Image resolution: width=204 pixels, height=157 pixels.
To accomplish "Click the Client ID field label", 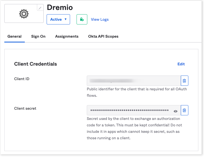I will tap(22, 79).
